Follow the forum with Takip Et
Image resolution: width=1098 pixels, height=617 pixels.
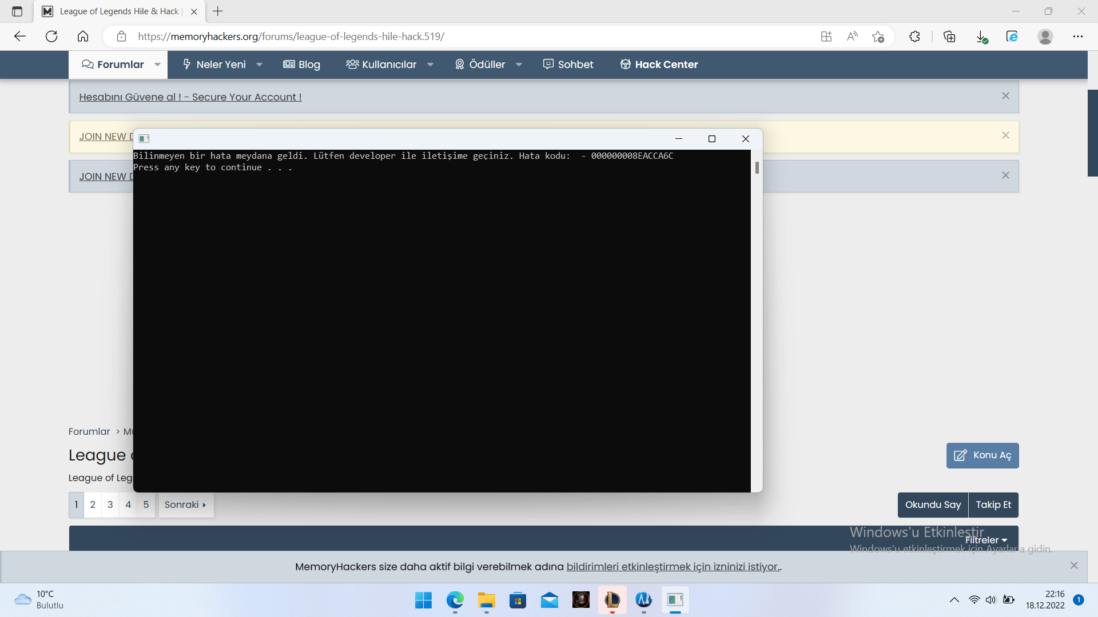993,505
